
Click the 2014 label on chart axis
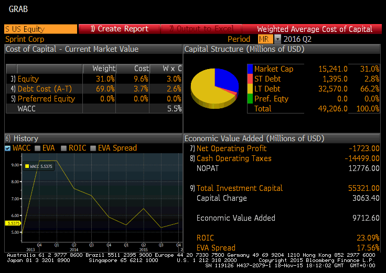[74, 249]
